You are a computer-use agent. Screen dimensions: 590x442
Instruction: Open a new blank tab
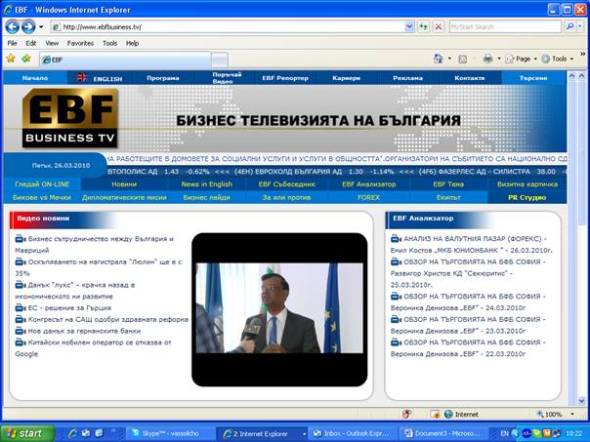[x=220, y=60]
